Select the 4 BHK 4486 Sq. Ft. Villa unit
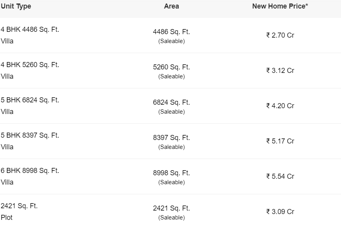This screenshot has width=341, height=228. [x=30, y=35]
